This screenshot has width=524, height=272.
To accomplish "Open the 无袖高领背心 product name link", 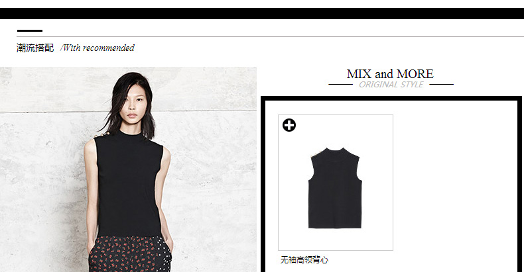I will pos(304,260).
